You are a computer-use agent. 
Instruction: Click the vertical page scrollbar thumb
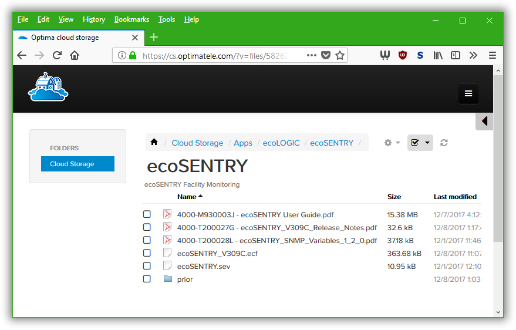point(498,158)
